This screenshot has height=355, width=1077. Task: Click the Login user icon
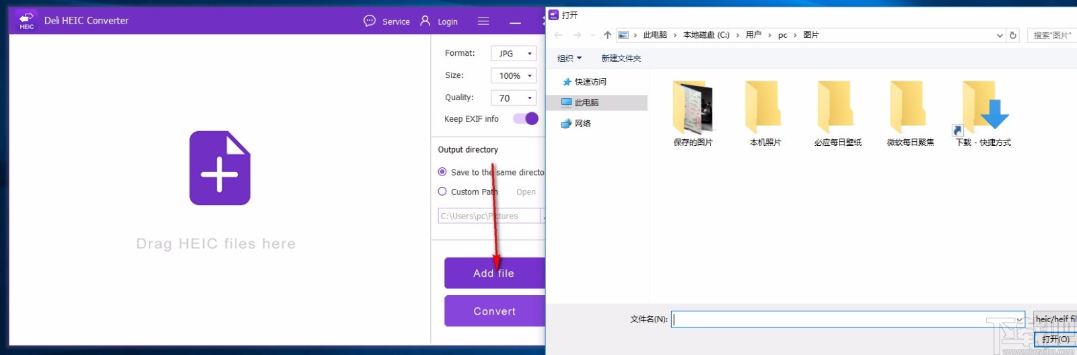tap(425, 21)
